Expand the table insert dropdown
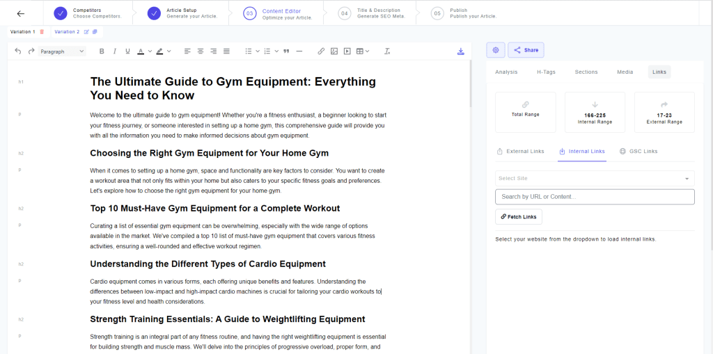Image resolution: width=713 pixels, height=354 pixels. [367, 51]
